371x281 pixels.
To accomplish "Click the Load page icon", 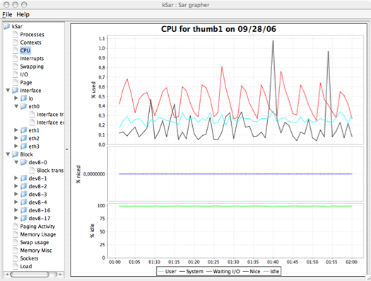I will (x=16, y=266).
